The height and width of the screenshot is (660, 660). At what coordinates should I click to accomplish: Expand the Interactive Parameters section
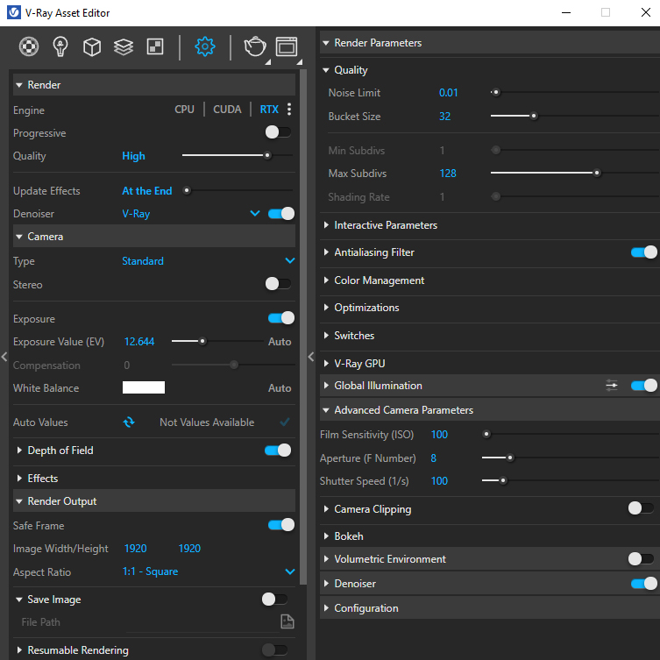pos(386,225)
